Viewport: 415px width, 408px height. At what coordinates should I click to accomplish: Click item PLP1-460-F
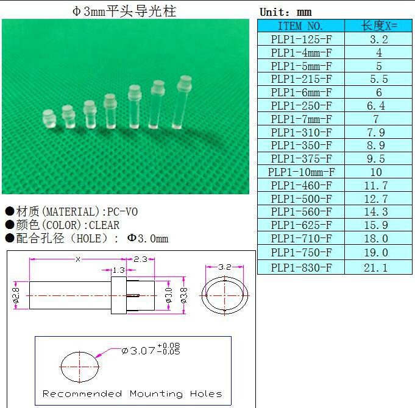pos(301,185)
